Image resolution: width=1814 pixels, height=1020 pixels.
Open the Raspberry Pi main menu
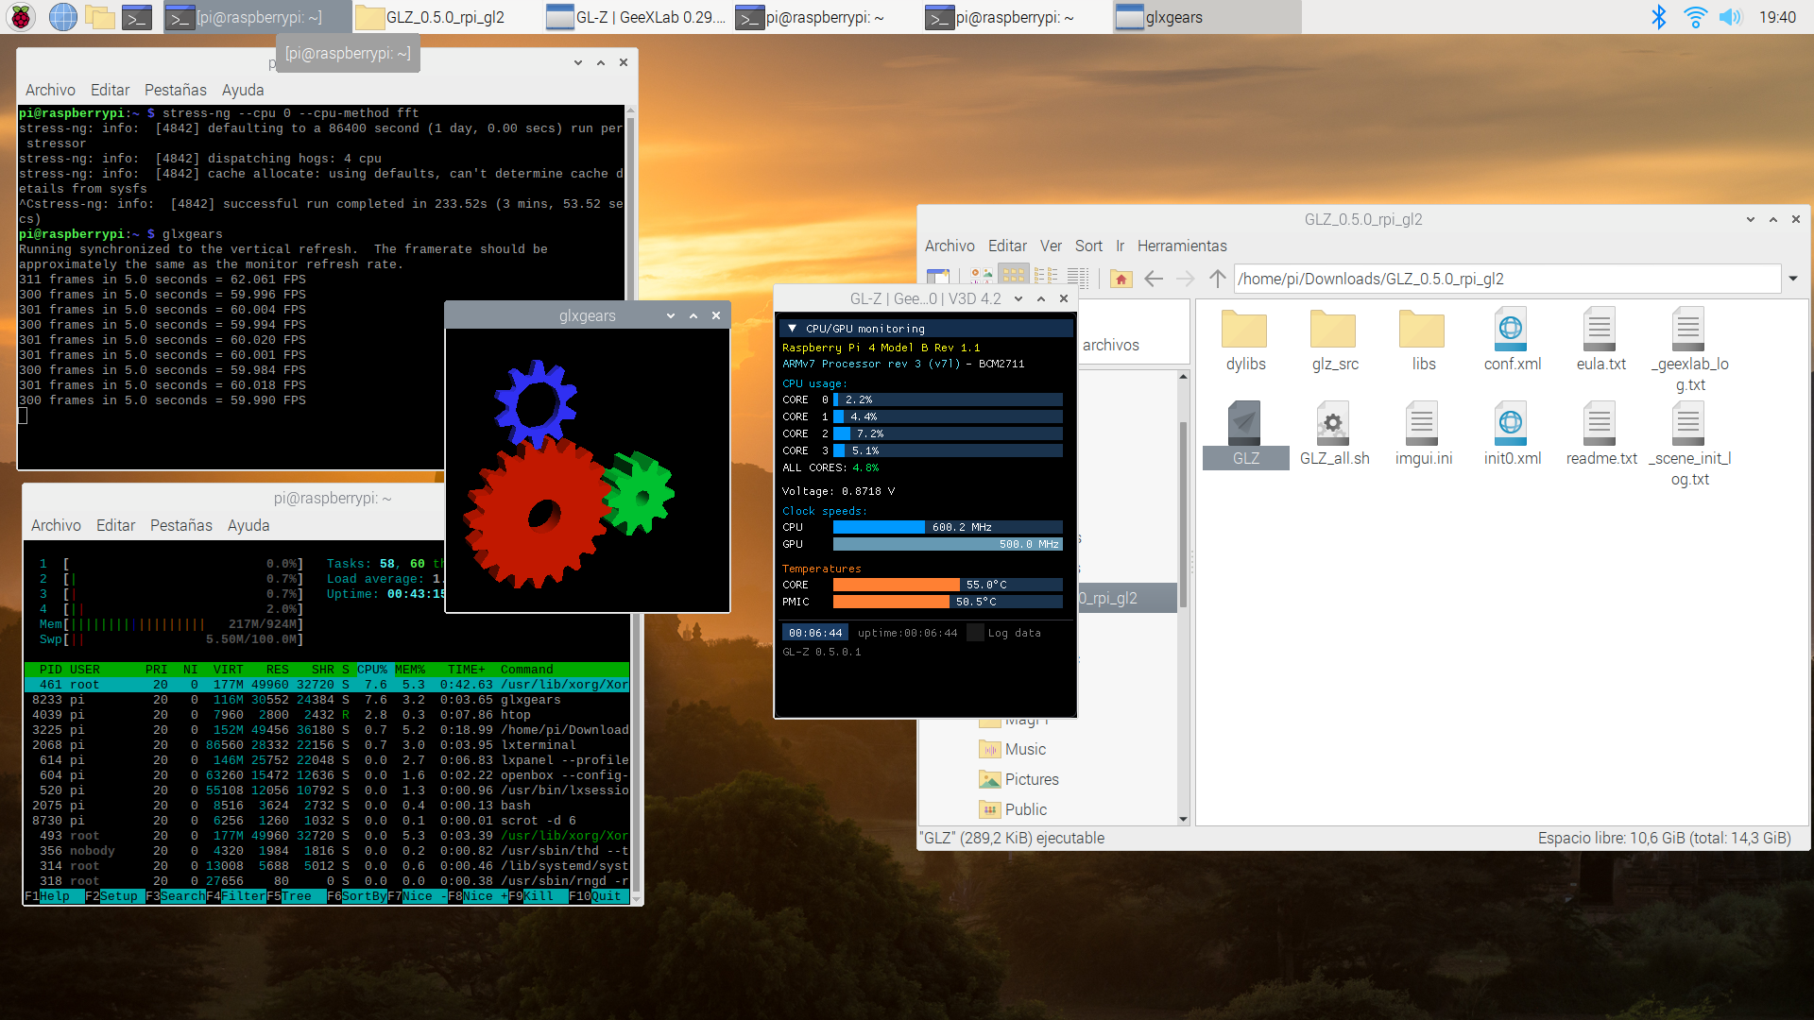pyautogui.click(x=21, y=17)
